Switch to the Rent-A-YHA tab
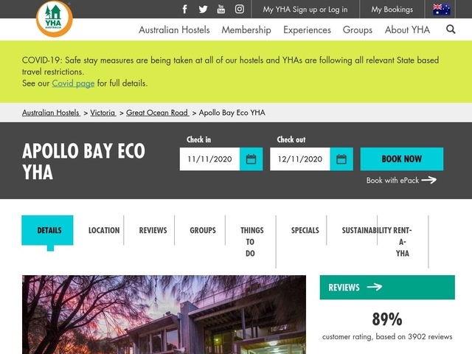This screenshot has width=472, height=354. [x=403, y=242]
